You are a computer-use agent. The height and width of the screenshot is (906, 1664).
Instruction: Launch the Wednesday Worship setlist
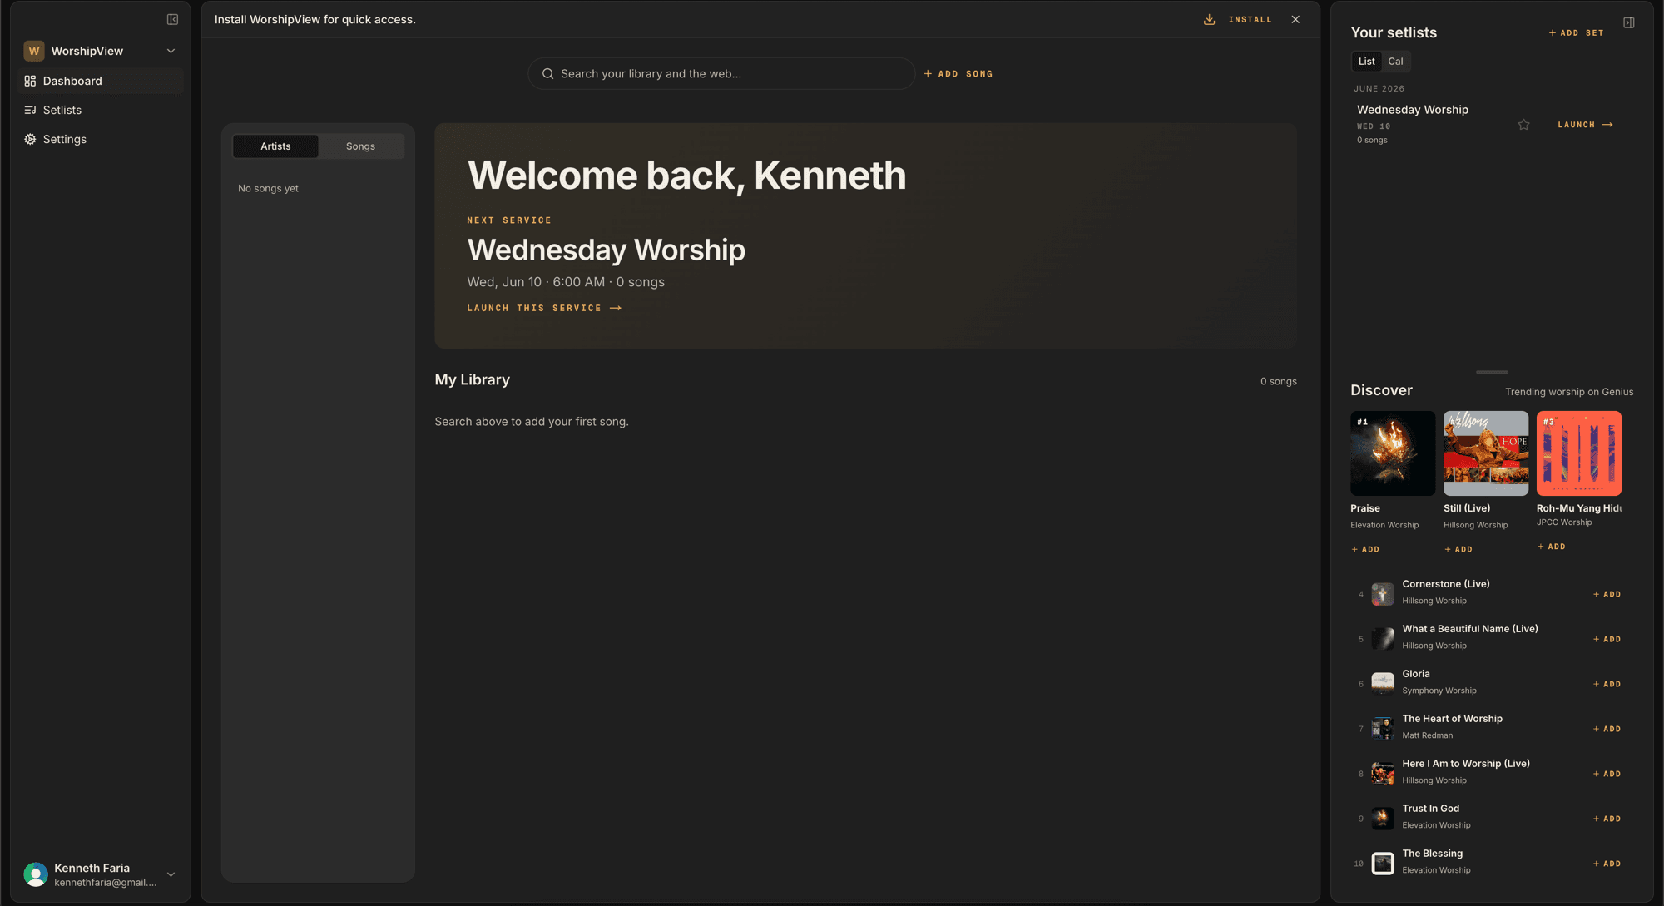point(1585,125)
